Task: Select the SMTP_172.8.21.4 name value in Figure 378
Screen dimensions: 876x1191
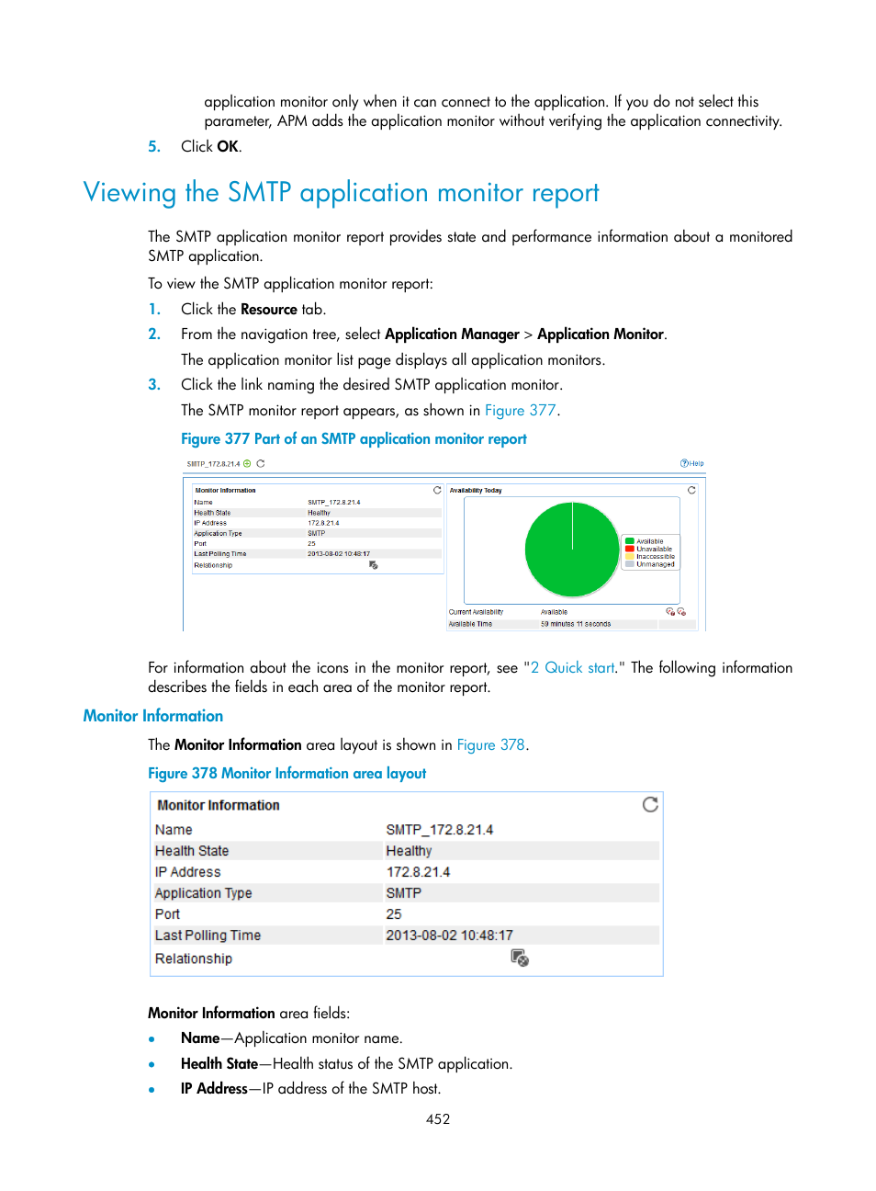Action: click(440, 830)
